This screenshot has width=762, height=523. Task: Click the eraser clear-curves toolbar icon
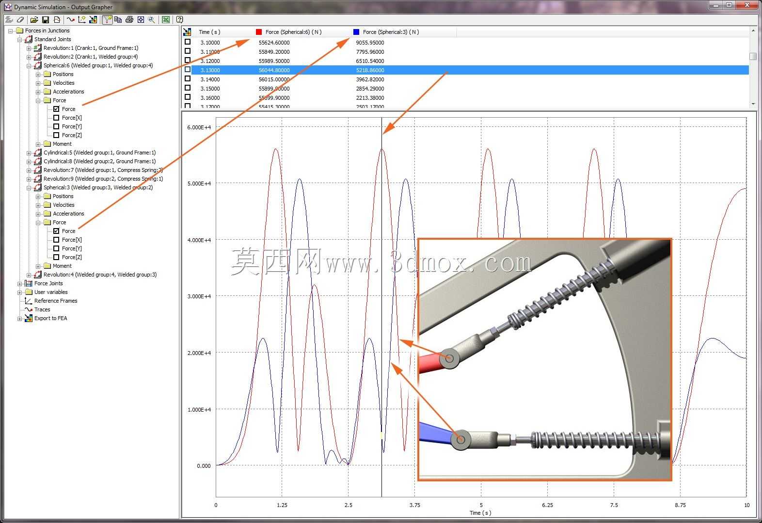tap(20, 20)
